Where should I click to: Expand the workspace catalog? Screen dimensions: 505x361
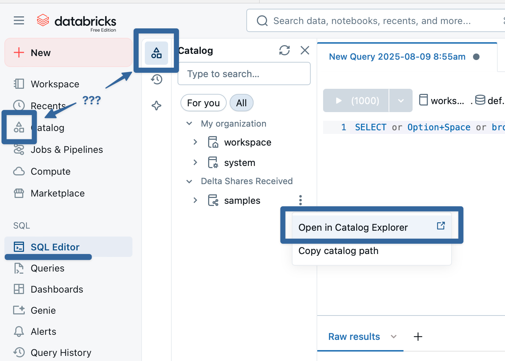tap(195, 142)
